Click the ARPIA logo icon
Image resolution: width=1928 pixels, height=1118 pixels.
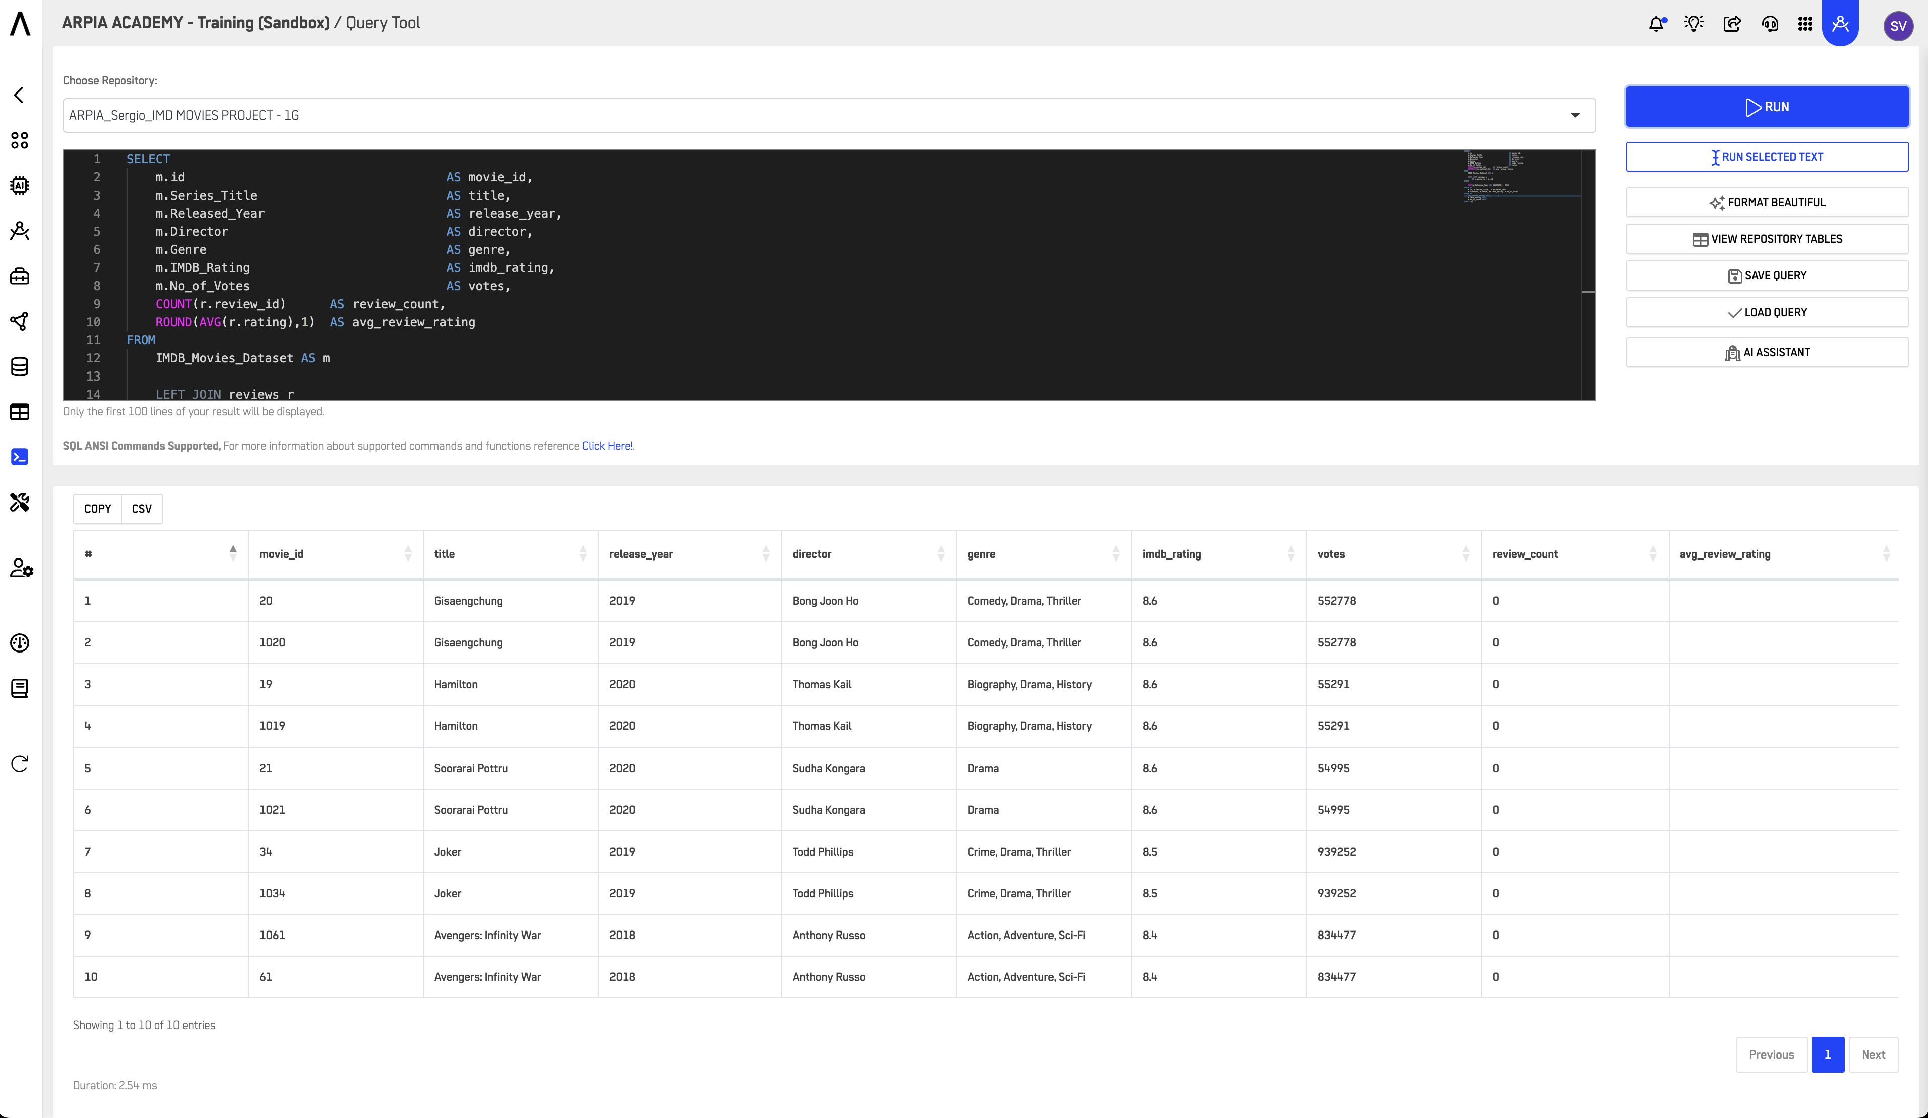pyautogui.click(x=20, y=23)
